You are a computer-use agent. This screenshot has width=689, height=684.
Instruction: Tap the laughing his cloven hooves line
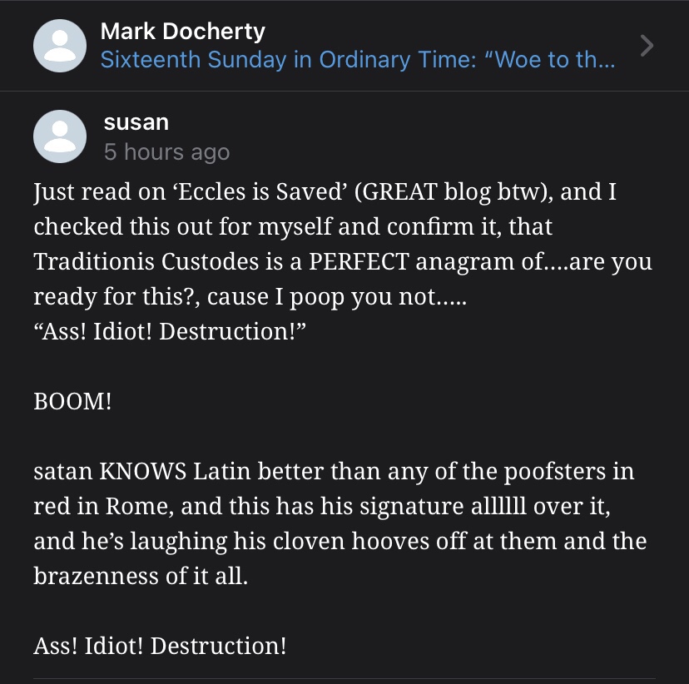click(x=340, y=541)
